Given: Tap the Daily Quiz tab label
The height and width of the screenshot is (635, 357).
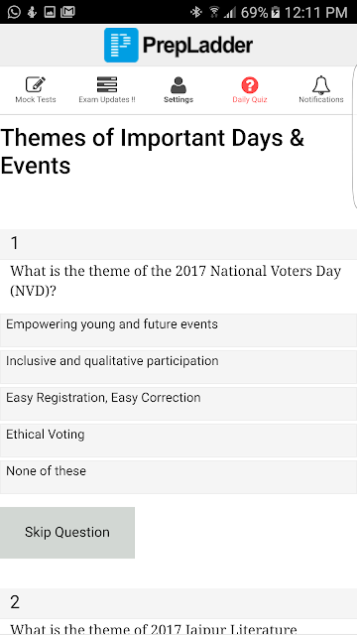Looking at the screenshot, I should tap(250, 99).
